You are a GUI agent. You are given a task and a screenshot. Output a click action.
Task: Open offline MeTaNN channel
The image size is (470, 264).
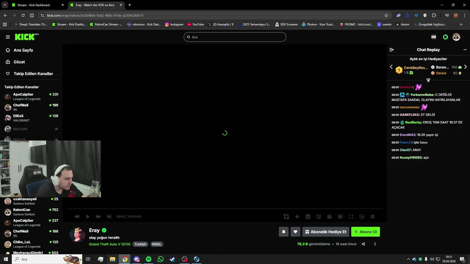tap(31, 129)
